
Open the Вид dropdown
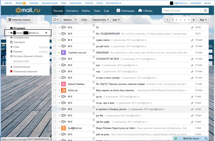tap(203, 20)
